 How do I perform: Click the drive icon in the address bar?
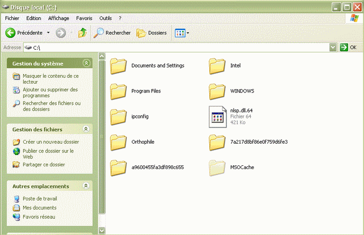tap(29, 48)
